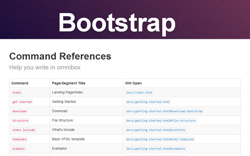This screenshot has height=156, width=250.
Task: Select the 'example' command tag
Action: (x=19, y=149)
